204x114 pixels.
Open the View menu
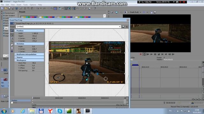point(13,5)
